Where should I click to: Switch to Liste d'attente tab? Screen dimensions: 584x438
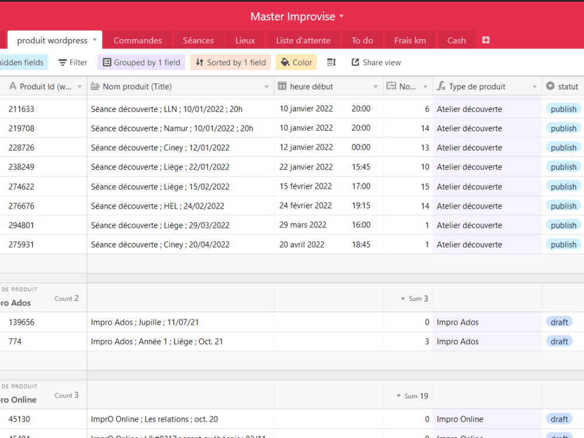[303, 41]
